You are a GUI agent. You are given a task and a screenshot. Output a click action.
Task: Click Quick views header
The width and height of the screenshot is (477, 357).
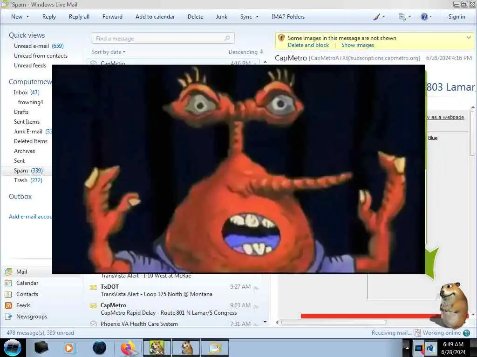click(x=27, y=35)
